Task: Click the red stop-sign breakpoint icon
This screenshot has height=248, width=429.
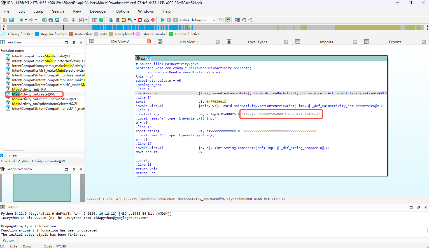Action: tap(153, 20)
